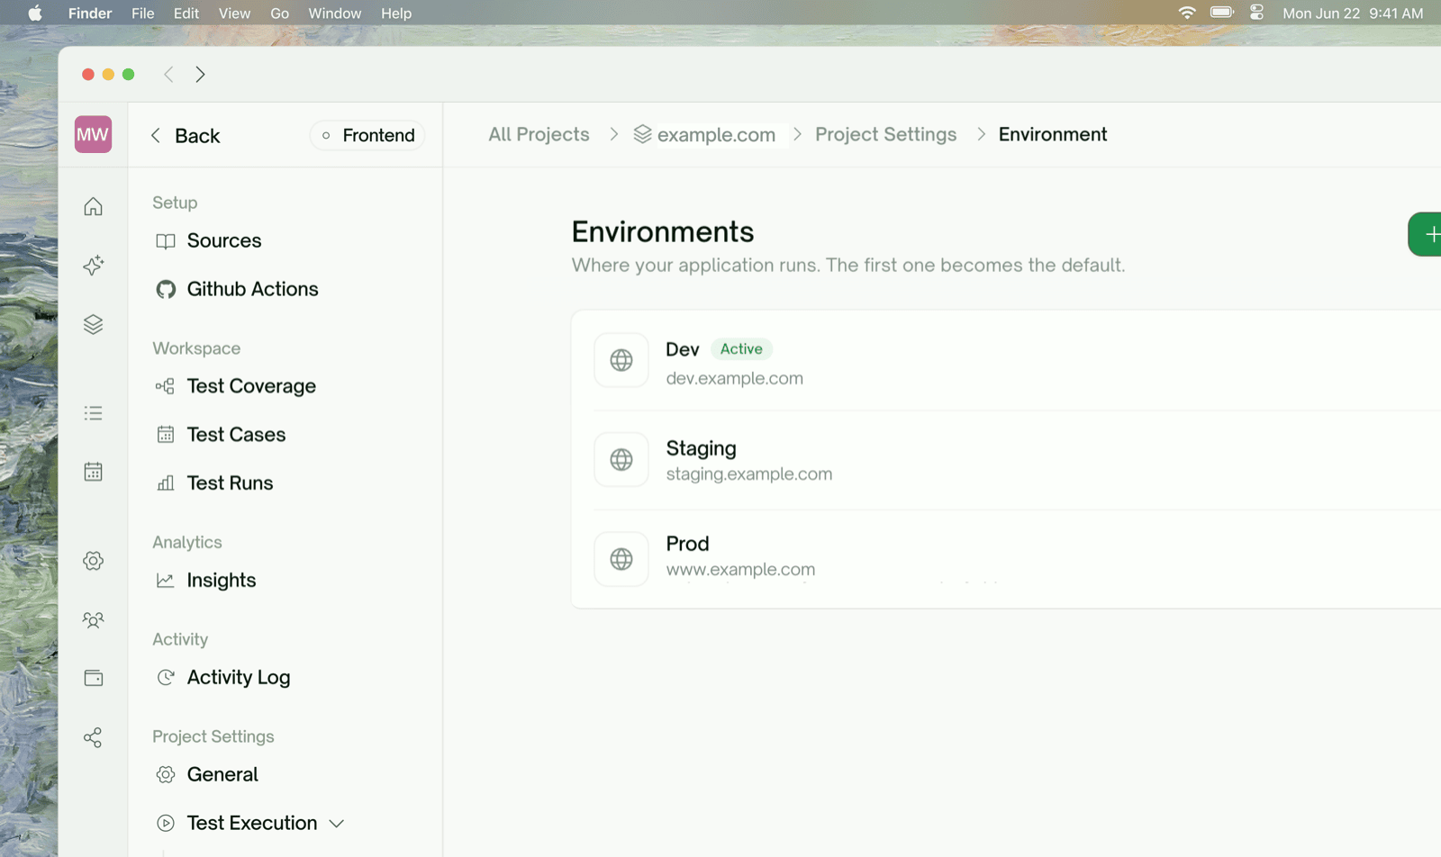The width and height of the screenshot is (1441, 857).
Task: Open Wi-Fi status in menu bar
Action: click(1187, 13)
